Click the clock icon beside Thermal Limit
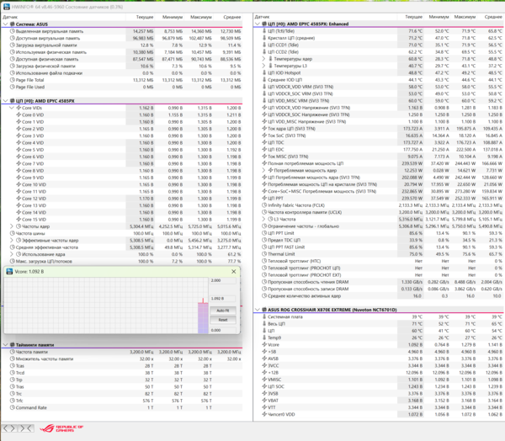 point(264,254)
